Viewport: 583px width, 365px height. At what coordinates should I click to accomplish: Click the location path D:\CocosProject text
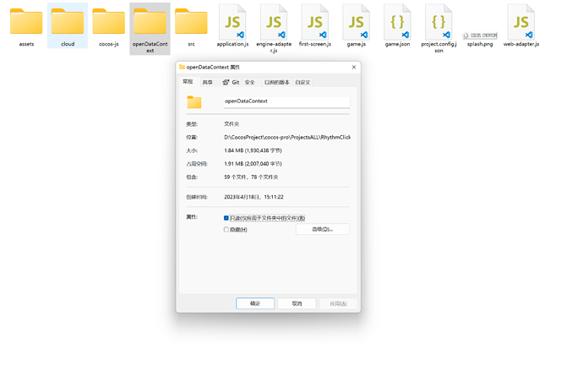(x=287, y=137)
